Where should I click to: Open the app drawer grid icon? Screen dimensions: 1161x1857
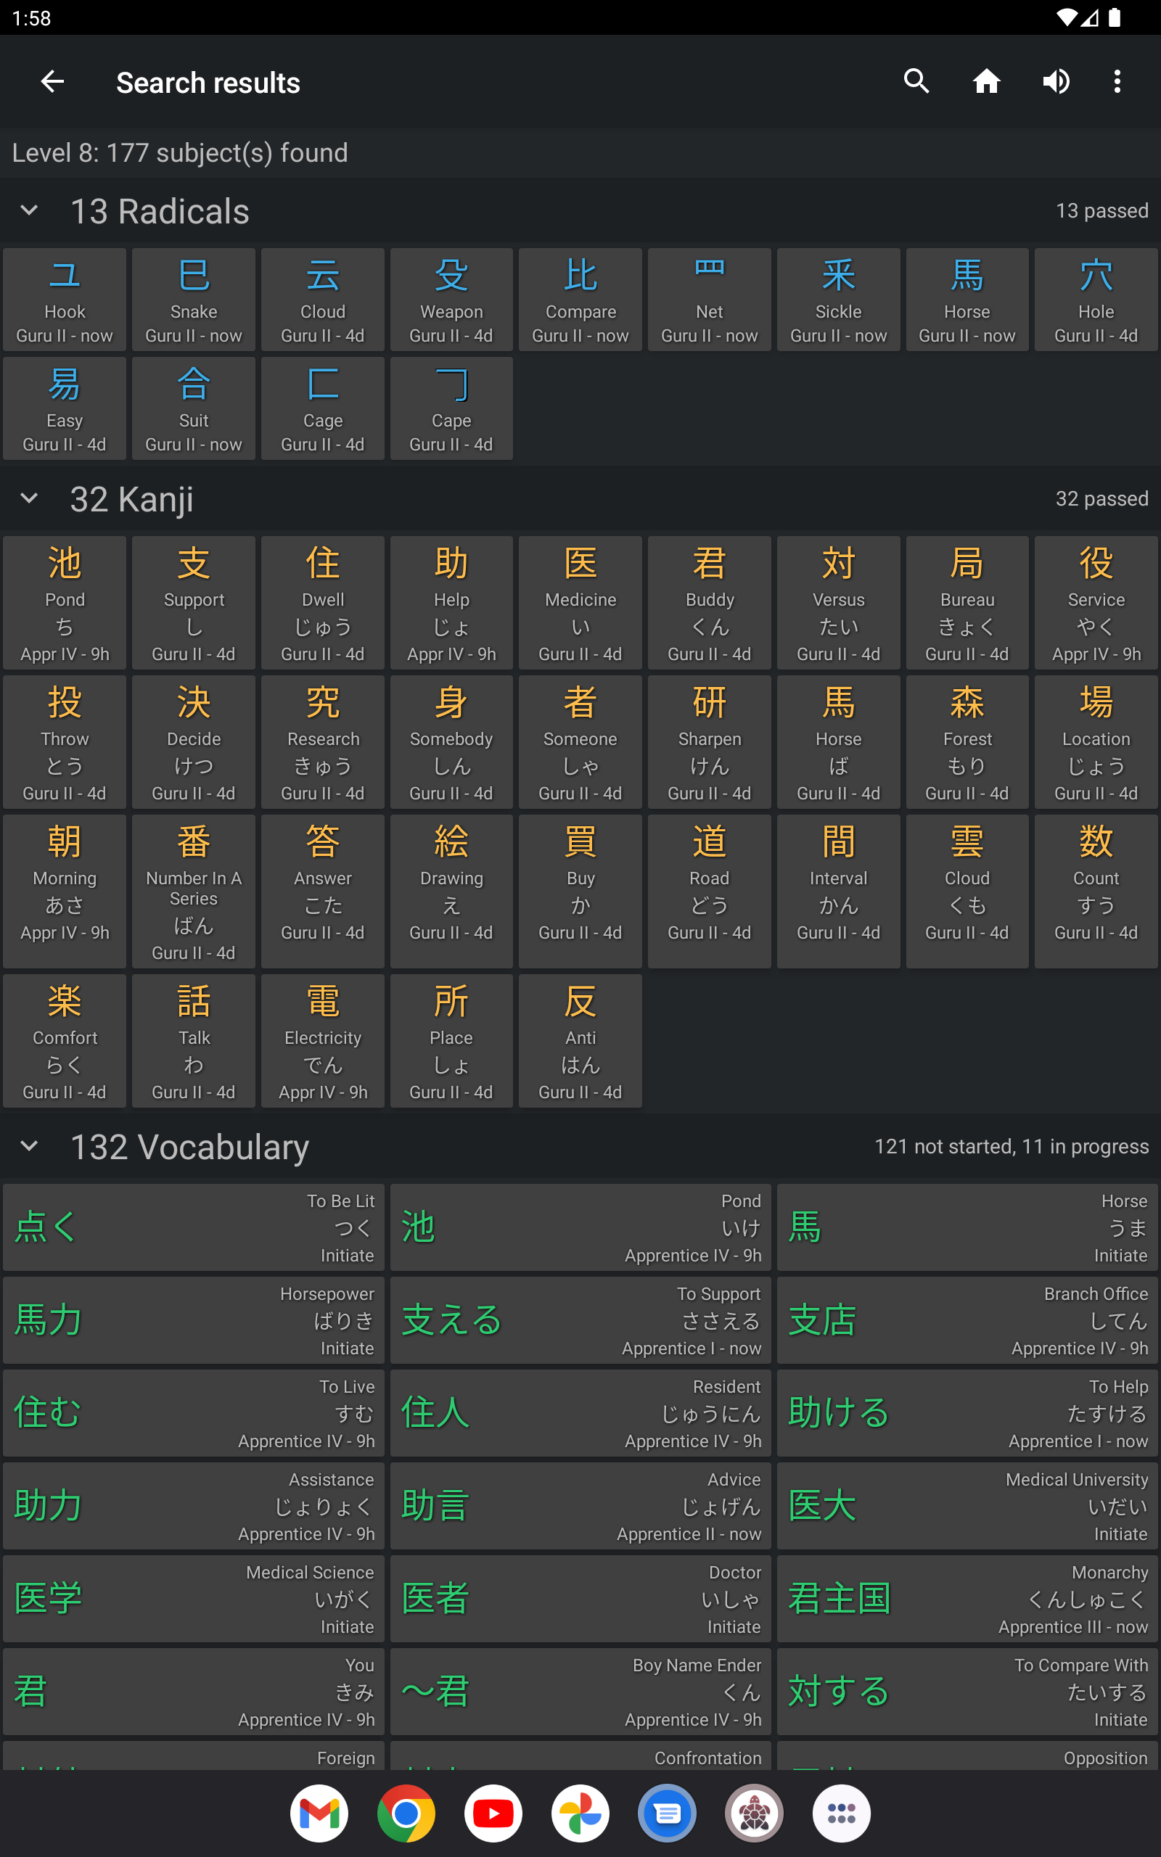(841, 1813)
